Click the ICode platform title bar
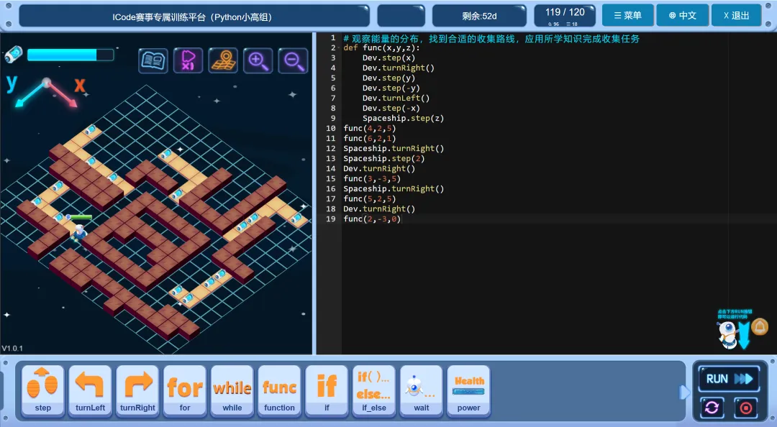This screenshot has width=777, height=427. pyautogui.click(x=194, y=17)
